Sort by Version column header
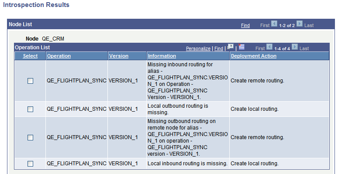The image size is (338, 174). (x=119, y=56)
